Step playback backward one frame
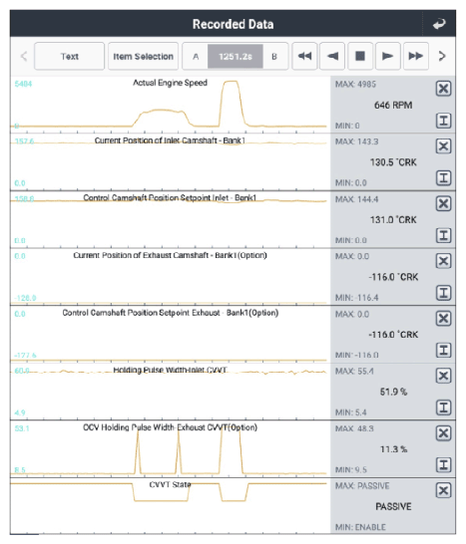466x544 pixels. 332,56
